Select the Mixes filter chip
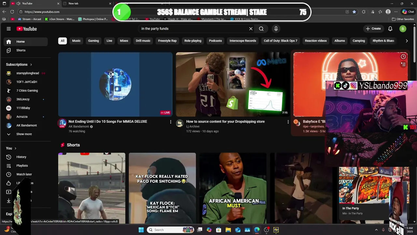The width and height of the screenshot is (417, 235). (x=124, y=41)
